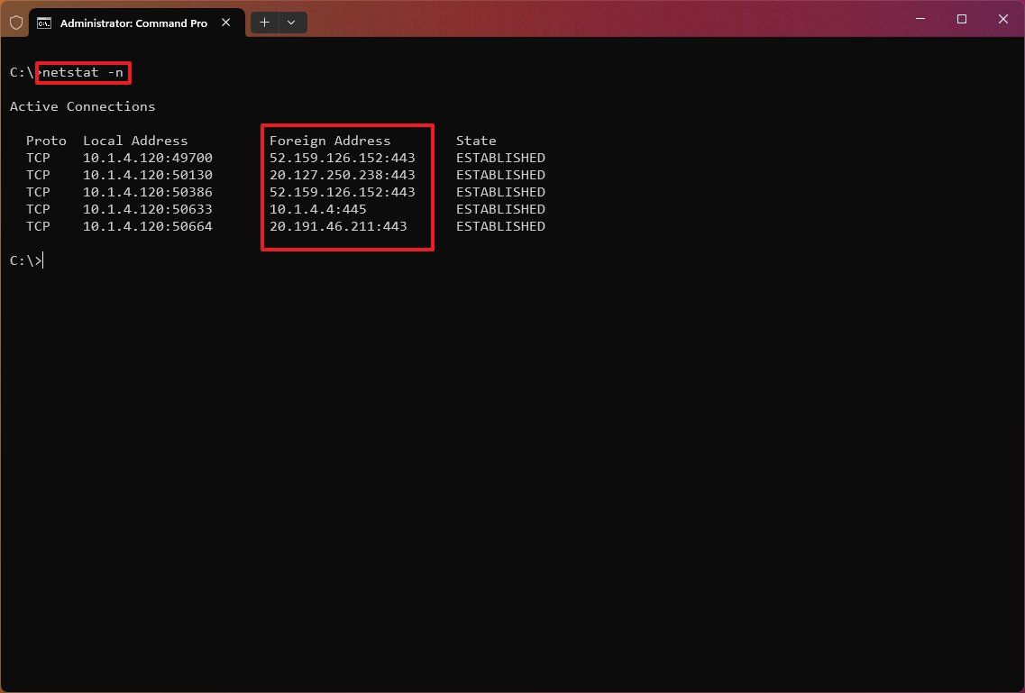Click the State column header text
Viewport: 1025px width, 693px height.
pyautogui.click(x=476, y=140)
